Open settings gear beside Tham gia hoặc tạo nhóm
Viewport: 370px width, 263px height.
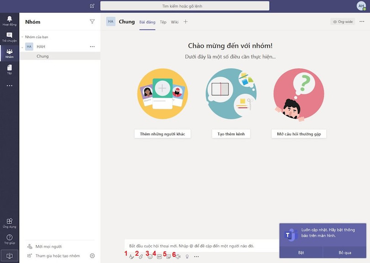pyautogui.click(x=92, y=256)
